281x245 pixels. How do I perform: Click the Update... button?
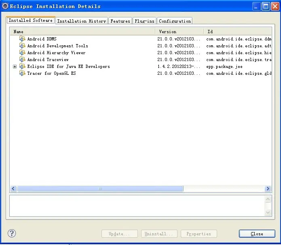(x=120, y=234)
